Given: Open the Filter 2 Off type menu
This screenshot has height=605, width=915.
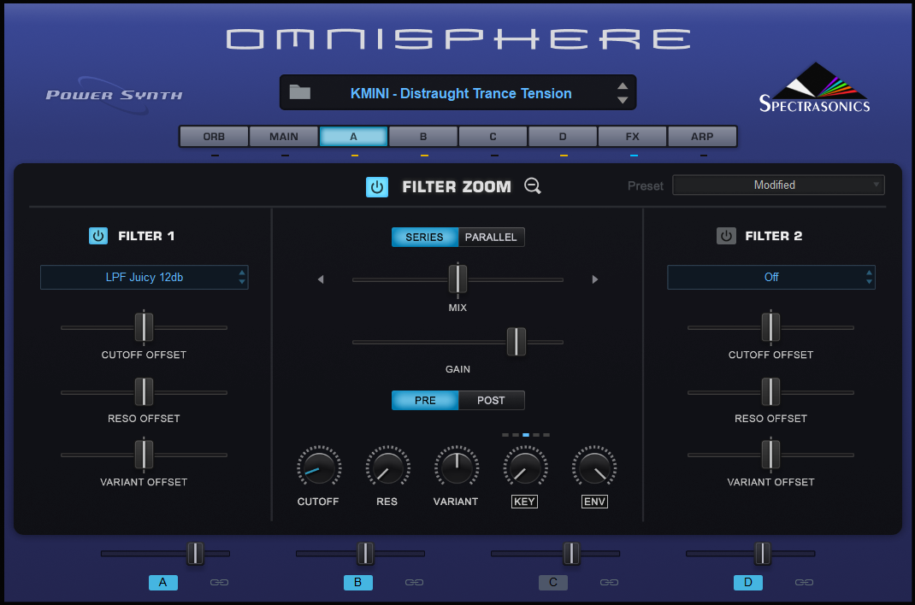Looking at the screenshot, I should point(770,278).
